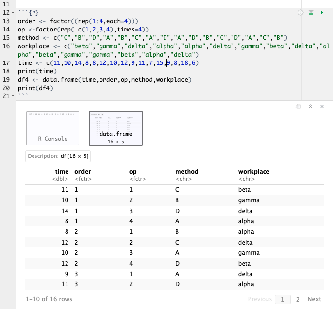The width and height of the screenshot is (333, 309).
Task: Run current chunk green play icon
Action: (322, 13)
